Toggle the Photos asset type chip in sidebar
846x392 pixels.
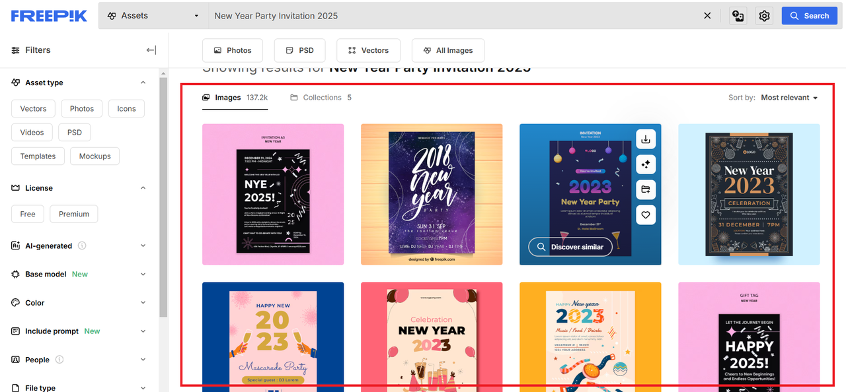pyautogui.click(x=82, y=109)
